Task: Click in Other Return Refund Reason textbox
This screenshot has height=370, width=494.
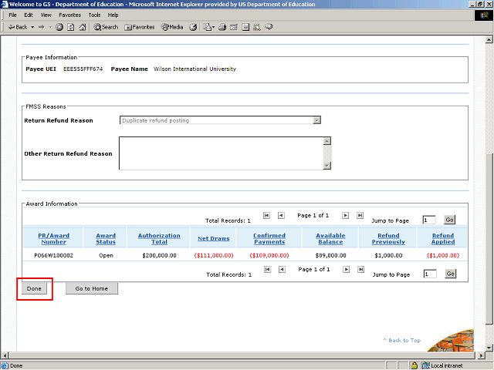Action: (x=220, y=153)
